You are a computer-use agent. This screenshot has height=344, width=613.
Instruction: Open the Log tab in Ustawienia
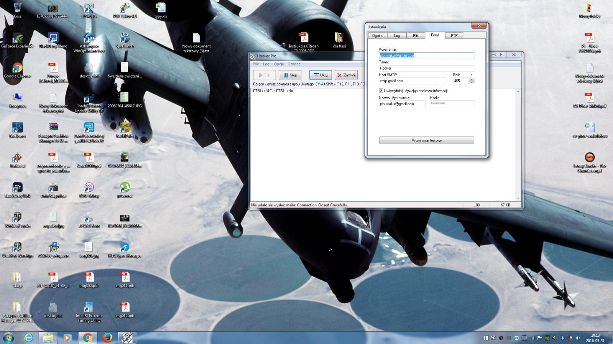point(397,36)
